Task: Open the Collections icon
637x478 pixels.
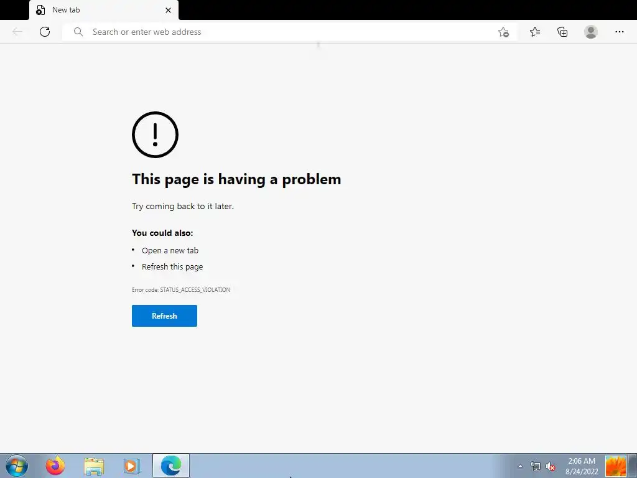Action: pyautogui.click(x=562, y=32)
